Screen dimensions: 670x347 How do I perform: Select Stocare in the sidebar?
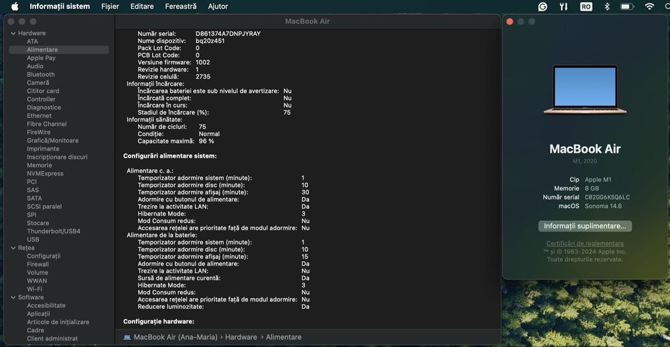click(38, 223)
